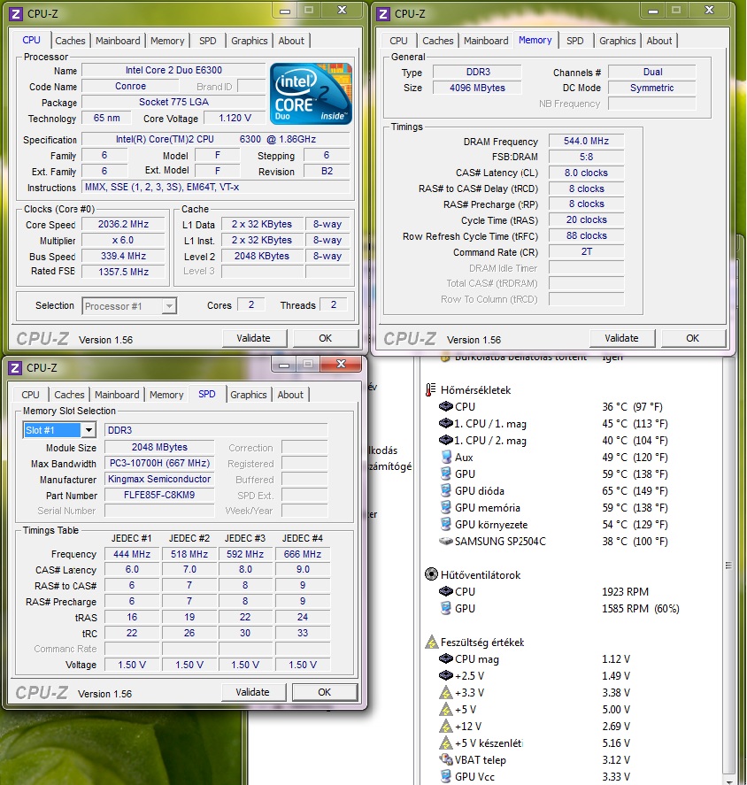Switch to Memory tab in SPD window
The height and width of the screenshot is (785, 747).
click(x=166, y=395)
